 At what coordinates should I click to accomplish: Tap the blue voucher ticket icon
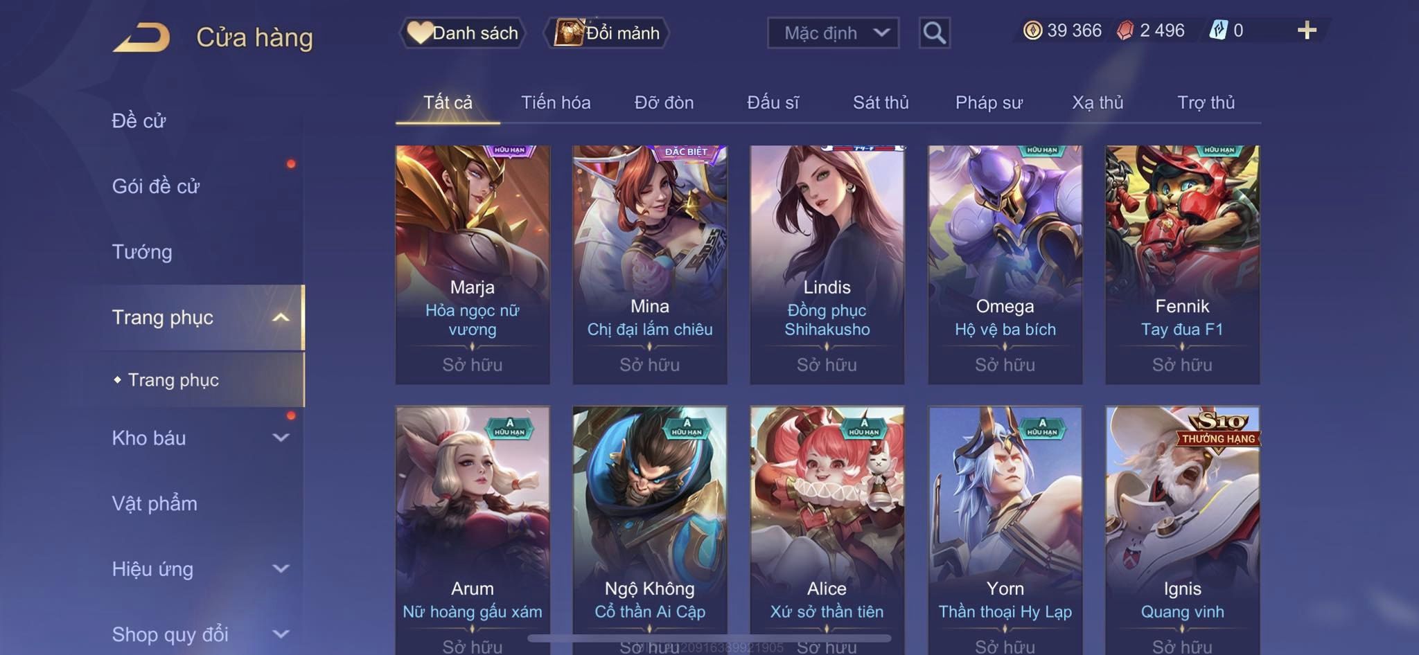click(1218, 30)
